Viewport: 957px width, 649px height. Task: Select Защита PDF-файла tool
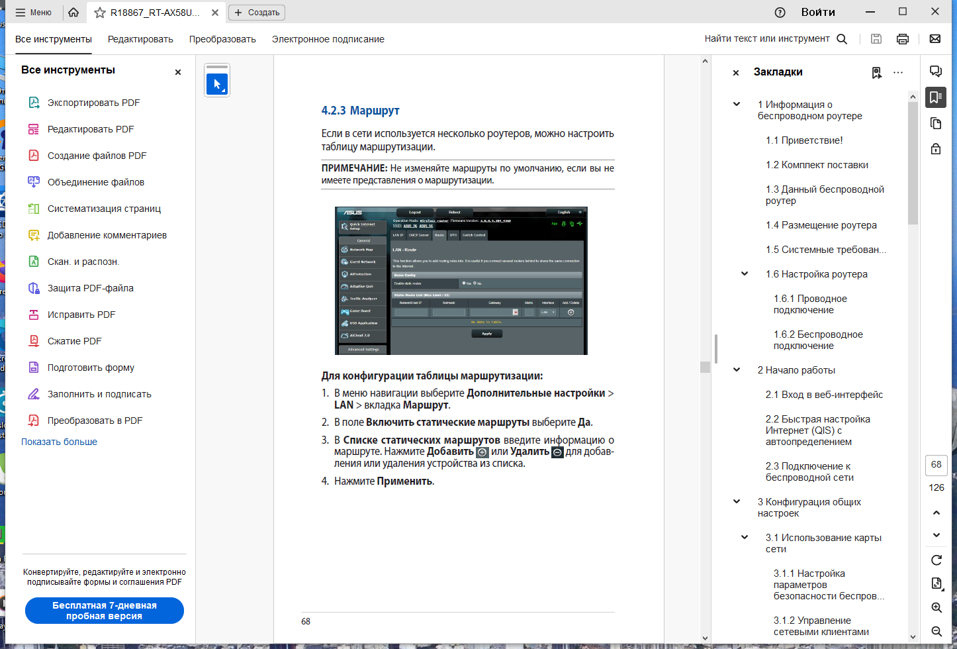click(91, 288)
